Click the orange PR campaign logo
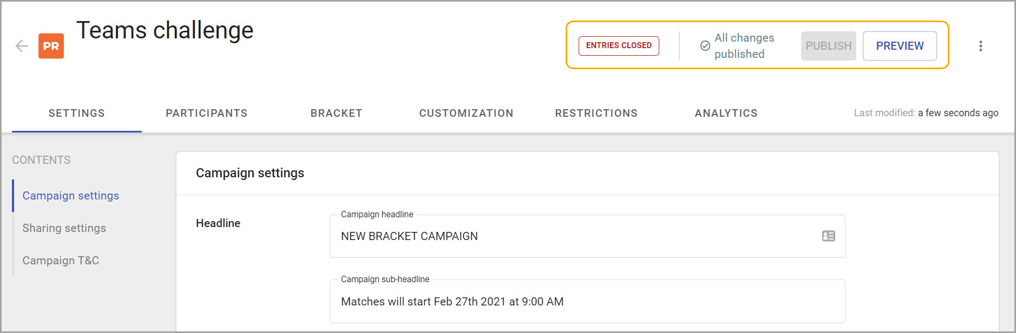The image size is (1016, 333). [51, 46]
